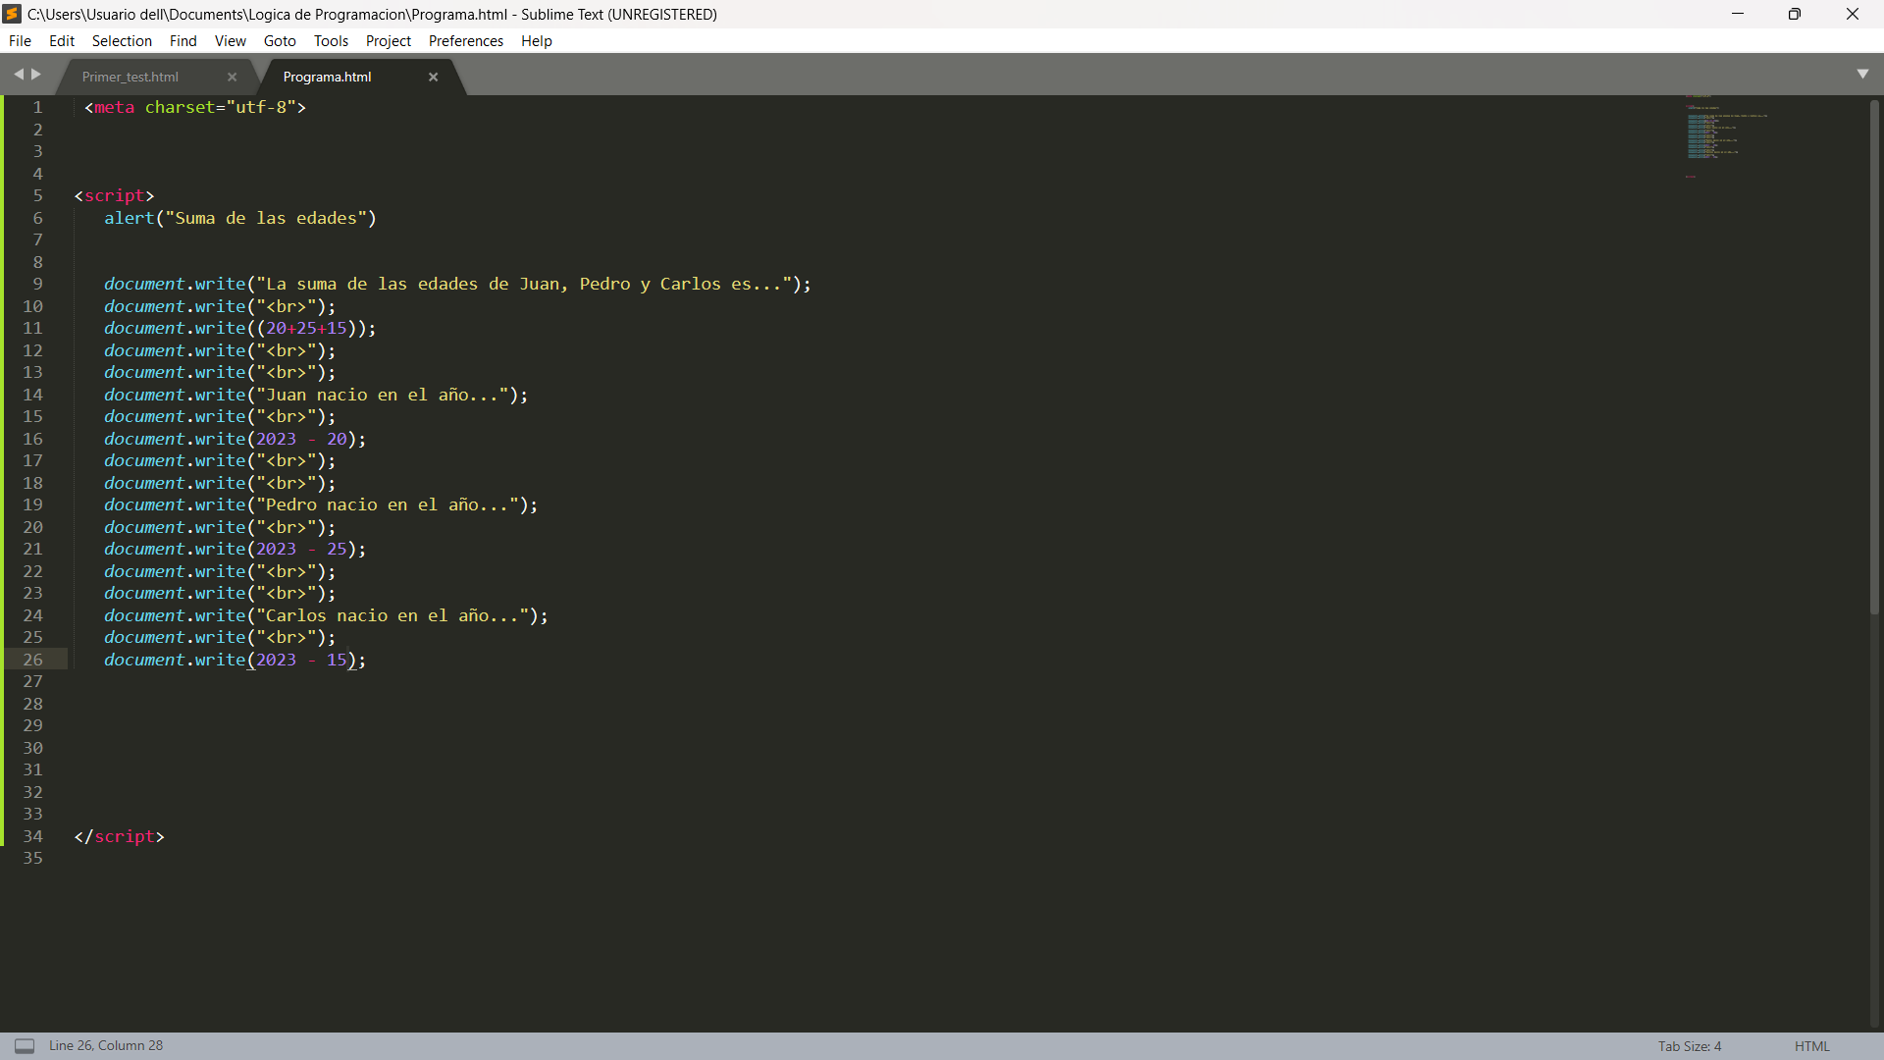Click line number 9 in gutter

[x=37, y=284]
